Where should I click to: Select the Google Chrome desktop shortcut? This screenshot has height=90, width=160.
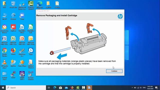click(x=4, y=52)
